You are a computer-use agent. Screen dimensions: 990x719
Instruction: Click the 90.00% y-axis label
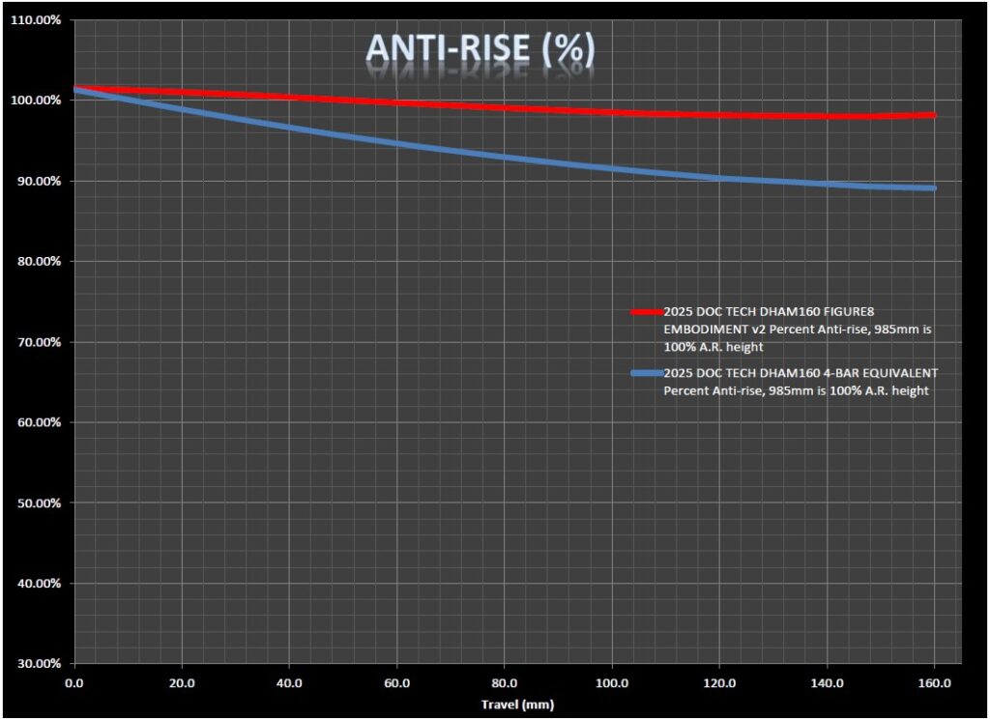point(36,182)
